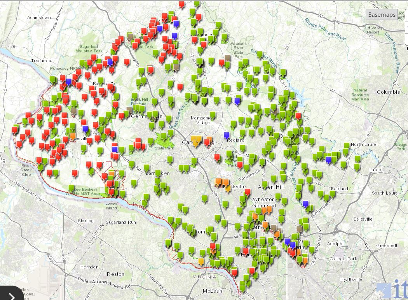Click the brown marker left of Germantown label

click(129, 110)
